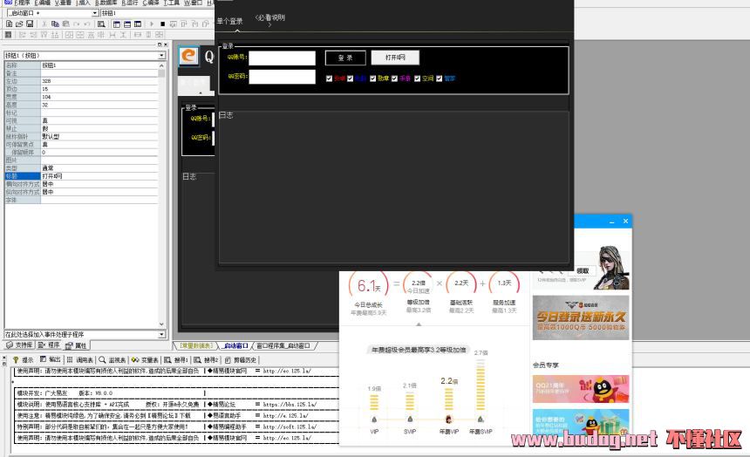Open the _启动窗口 combo box dropdown
The height and width of the screenshot is (457, 750).
click(93, 14)
